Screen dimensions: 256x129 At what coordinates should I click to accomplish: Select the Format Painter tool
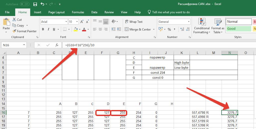coord(25,31)
